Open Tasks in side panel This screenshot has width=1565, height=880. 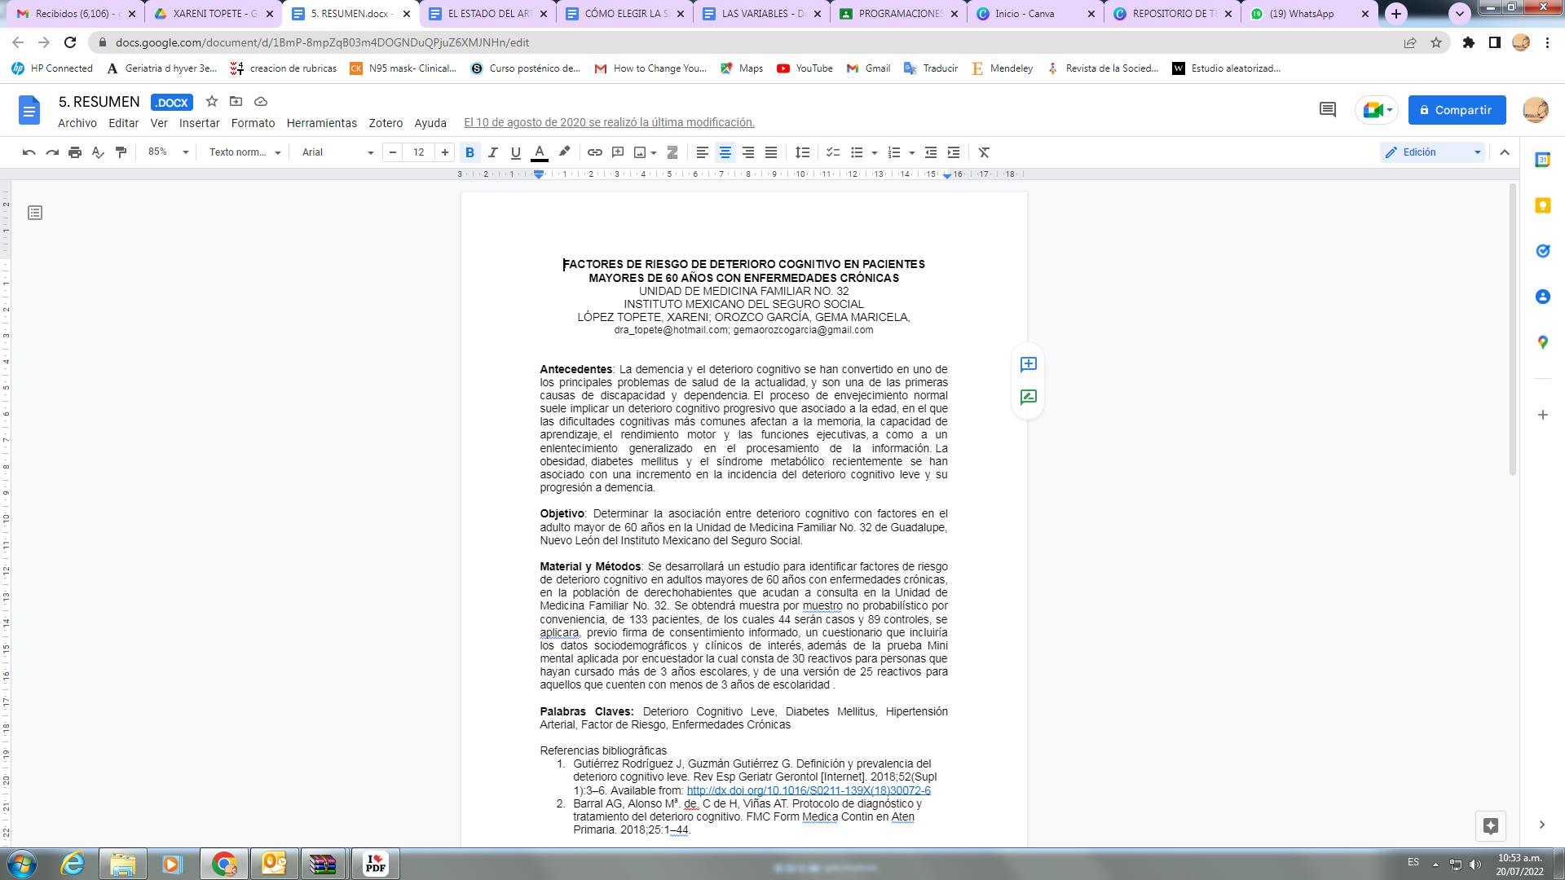[x=1542, y=251]
